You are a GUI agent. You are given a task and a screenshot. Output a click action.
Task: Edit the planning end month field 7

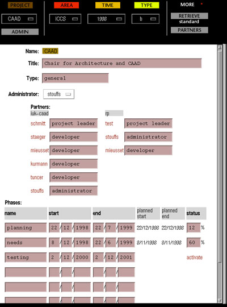[111, 228]
